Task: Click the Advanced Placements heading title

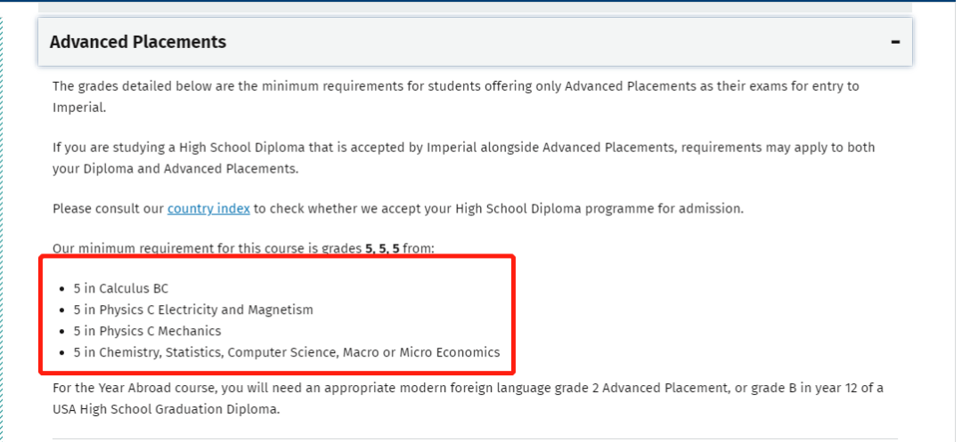Action: tap(138, 42)
